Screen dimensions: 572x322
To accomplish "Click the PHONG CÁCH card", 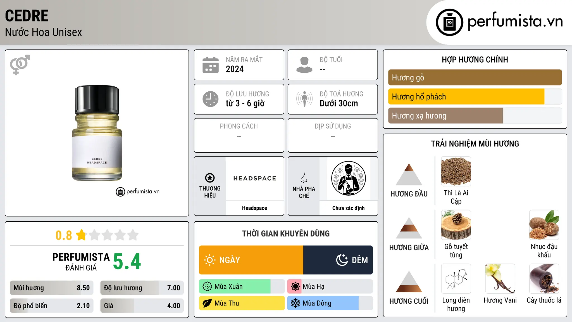I will pyautogui.click(x=239, y=135).
